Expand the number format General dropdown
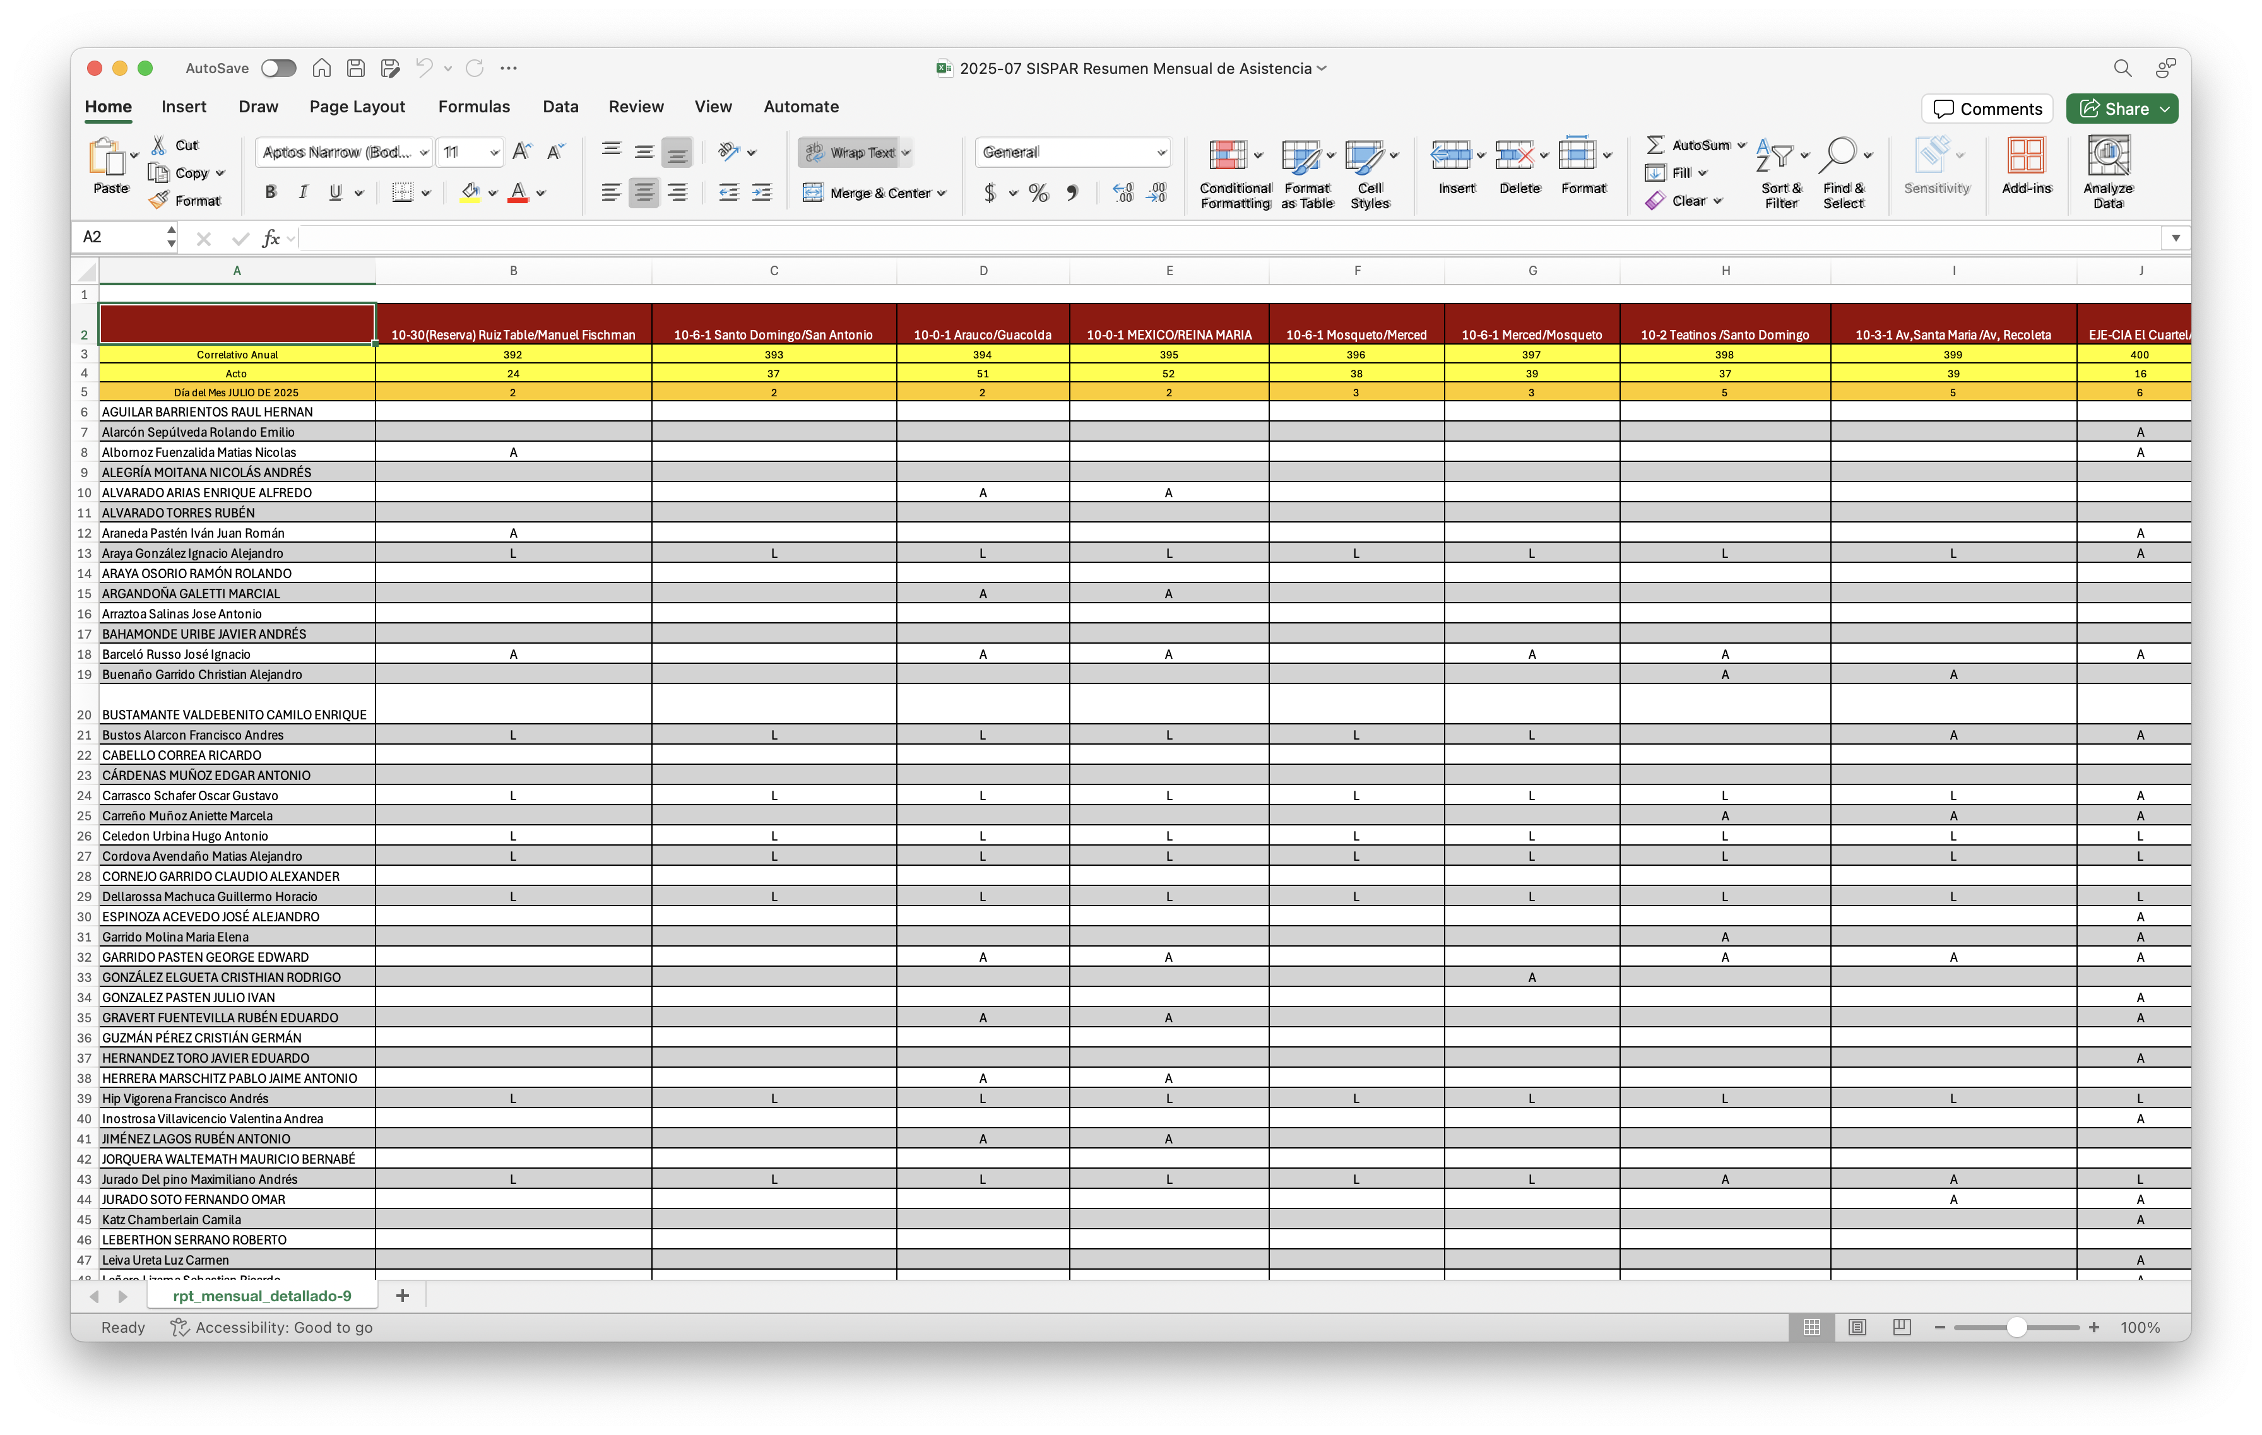The image size is (2262, 1435). click(x=1161, y=152)
